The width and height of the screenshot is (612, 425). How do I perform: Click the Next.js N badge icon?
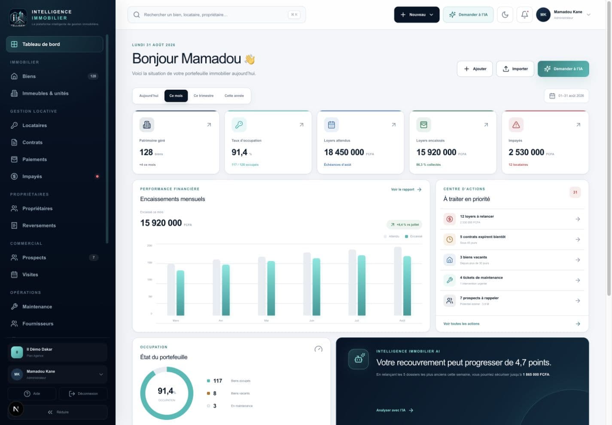click(16, 409)
